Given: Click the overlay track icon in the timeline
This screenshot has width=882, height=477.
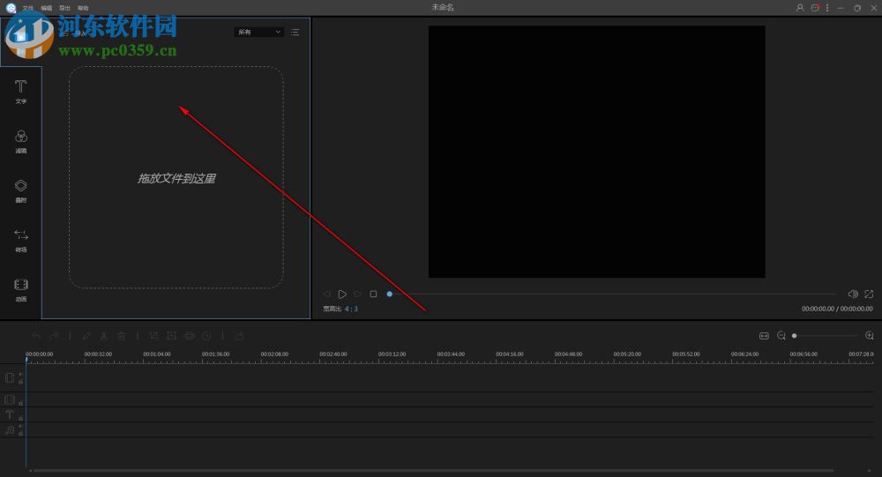Looking at the screenshot, I should pyautogui.click(x=10, y=399).
